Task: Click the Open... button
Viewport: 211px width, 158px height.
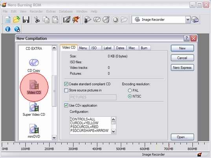Action: (182, 137)
